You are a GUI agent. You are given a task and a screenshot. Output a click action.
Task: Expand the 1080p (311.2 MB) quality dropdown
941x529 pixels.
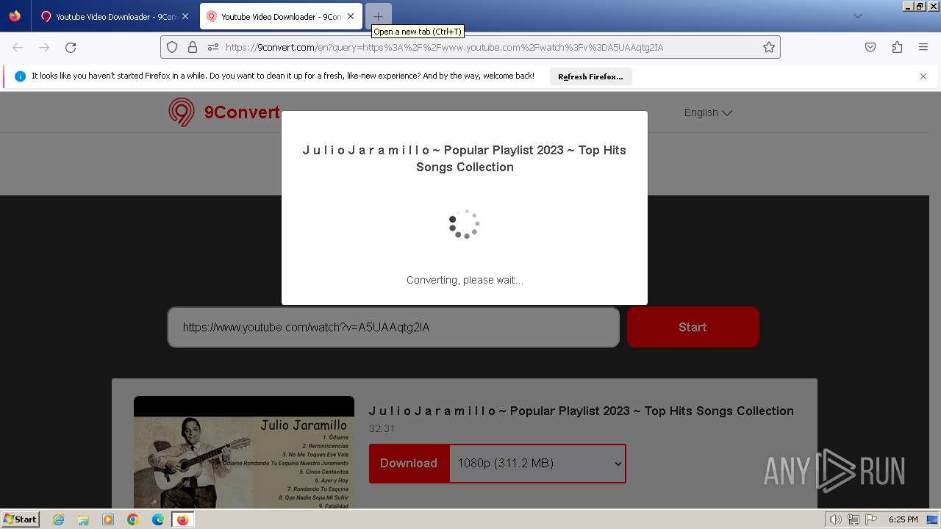click(x=537, y=463)
